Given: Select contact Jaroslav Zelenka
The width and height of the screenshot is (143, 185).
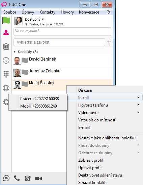Looking at the screenshot, I should point(62,73).
